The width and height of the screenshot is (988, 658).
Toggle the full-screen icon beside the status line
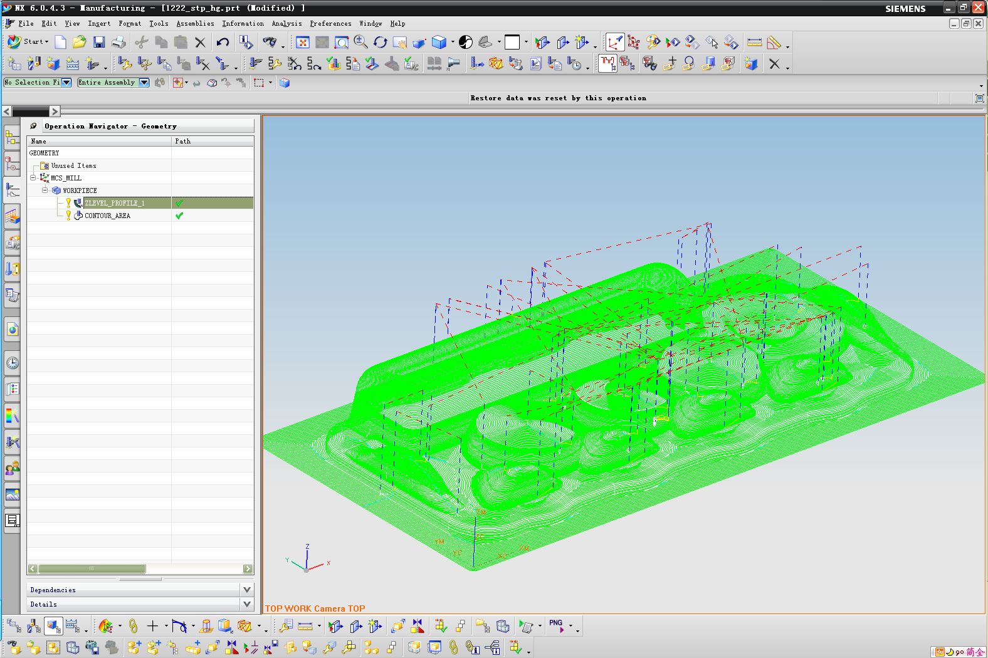[979, 98]
